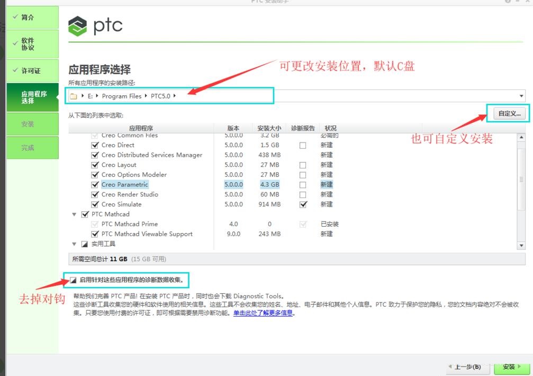
Task: Open the install path dropdown arrow
Action: click(521, 96)
